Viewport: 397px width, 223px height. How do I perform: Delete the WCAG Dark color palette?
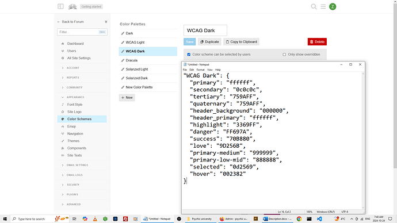317,42
